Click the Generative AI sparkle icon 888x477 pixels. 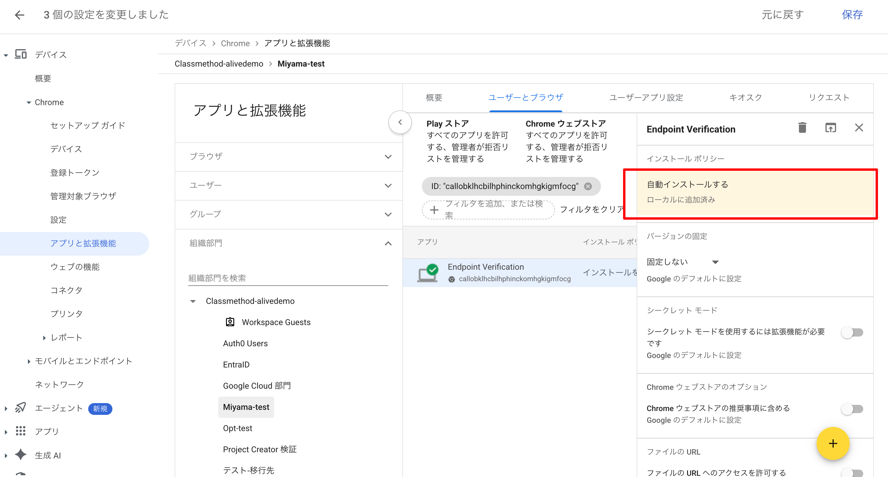tap(21, 455)
